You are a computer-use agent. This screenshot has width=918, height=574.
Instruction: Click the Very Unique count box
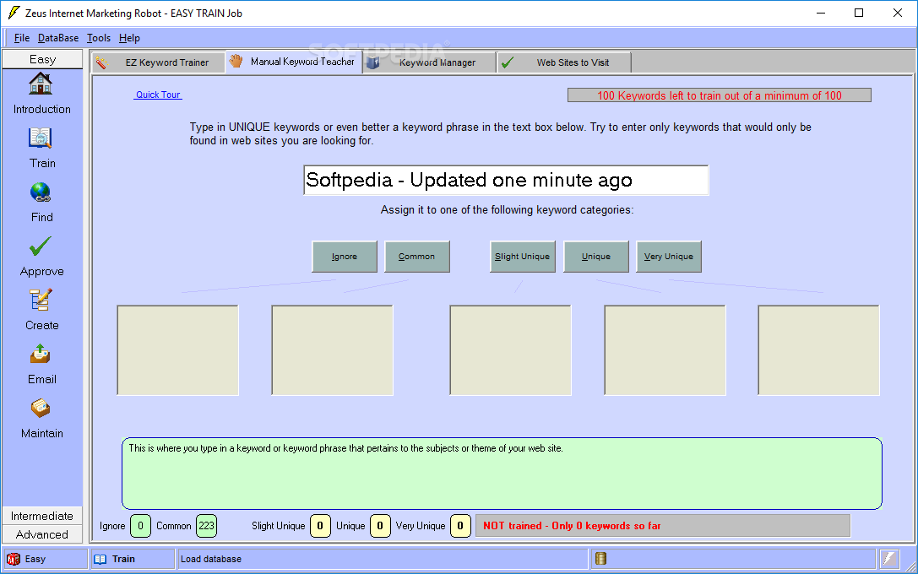pos(460,525)
